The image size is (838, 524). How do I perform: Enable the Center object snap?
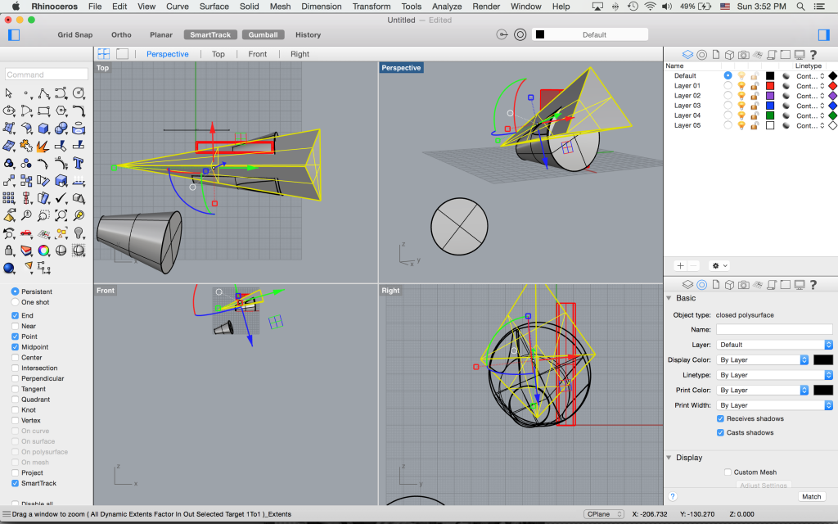(15, 358)
